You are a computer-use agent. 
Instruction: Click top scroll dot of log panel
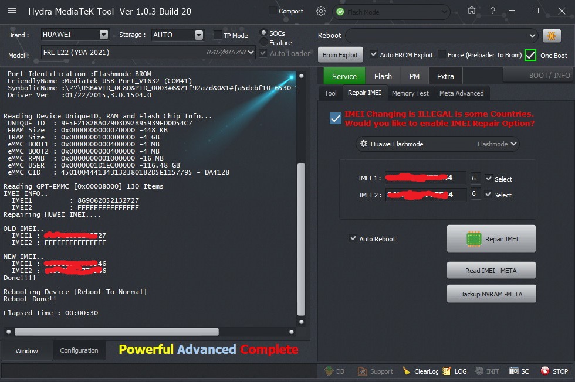coord(301,76)
